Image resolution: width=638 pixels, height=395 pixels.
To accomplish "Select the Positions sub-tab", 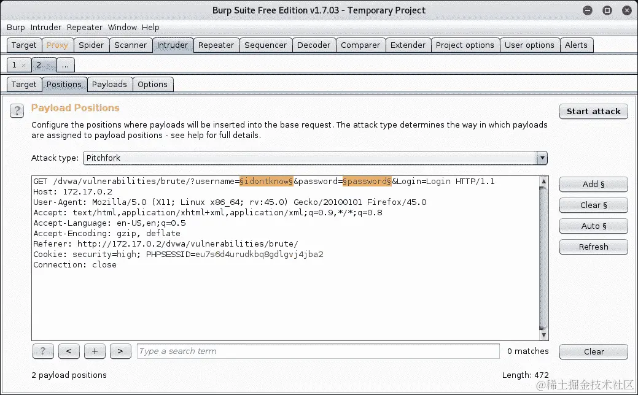I will [x=64, y=85].
